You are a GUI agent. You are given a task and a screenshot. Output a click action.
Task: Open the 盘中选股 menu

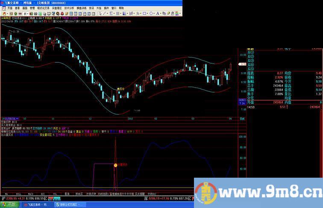[x=82, y=8]
